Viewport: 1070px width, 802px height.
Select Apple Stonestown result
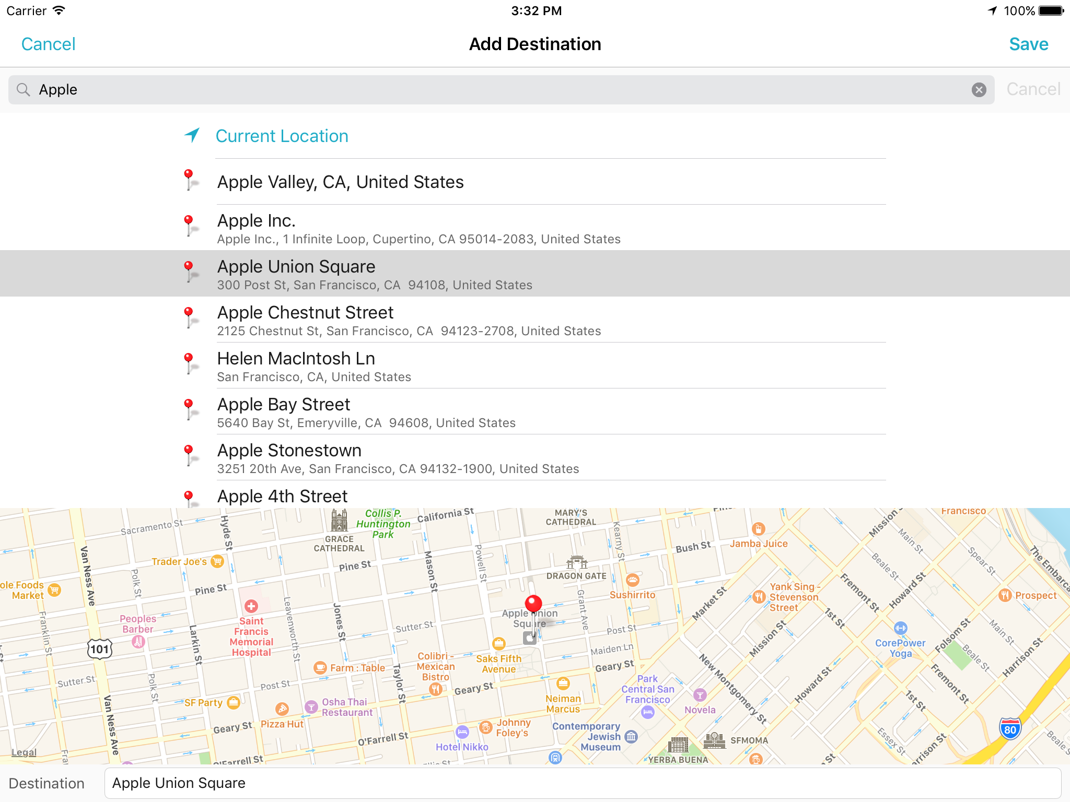pyautogui.click(x=535, y=457)
